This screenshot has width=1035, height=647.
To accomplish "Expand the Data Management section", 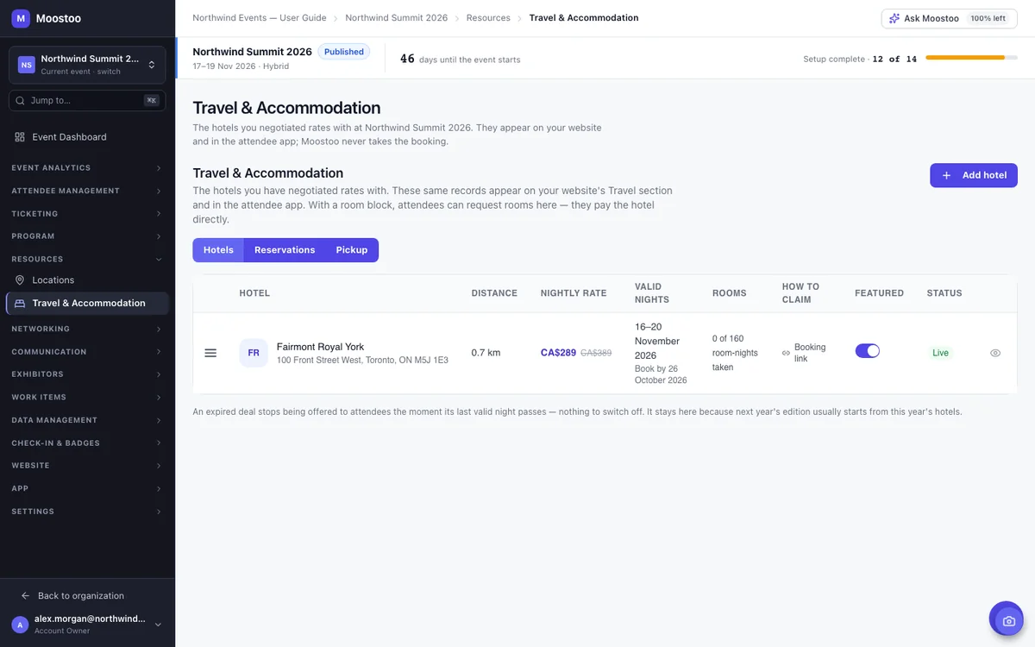I will (x=87, y=420).
